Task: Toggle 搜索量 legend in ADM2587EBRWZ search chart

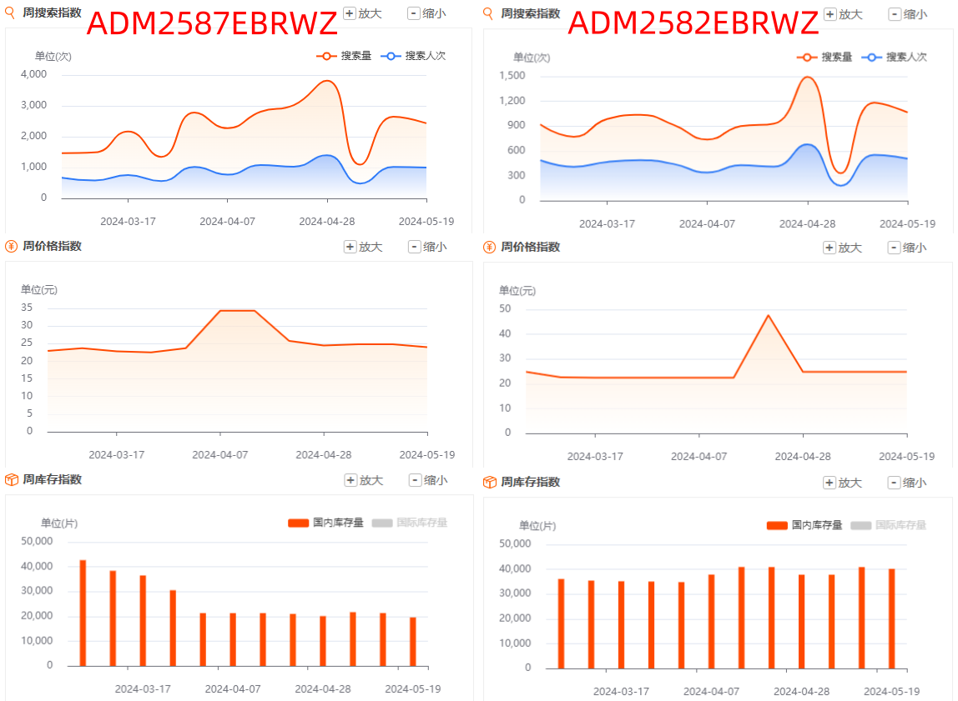Action: click(344, 56)
